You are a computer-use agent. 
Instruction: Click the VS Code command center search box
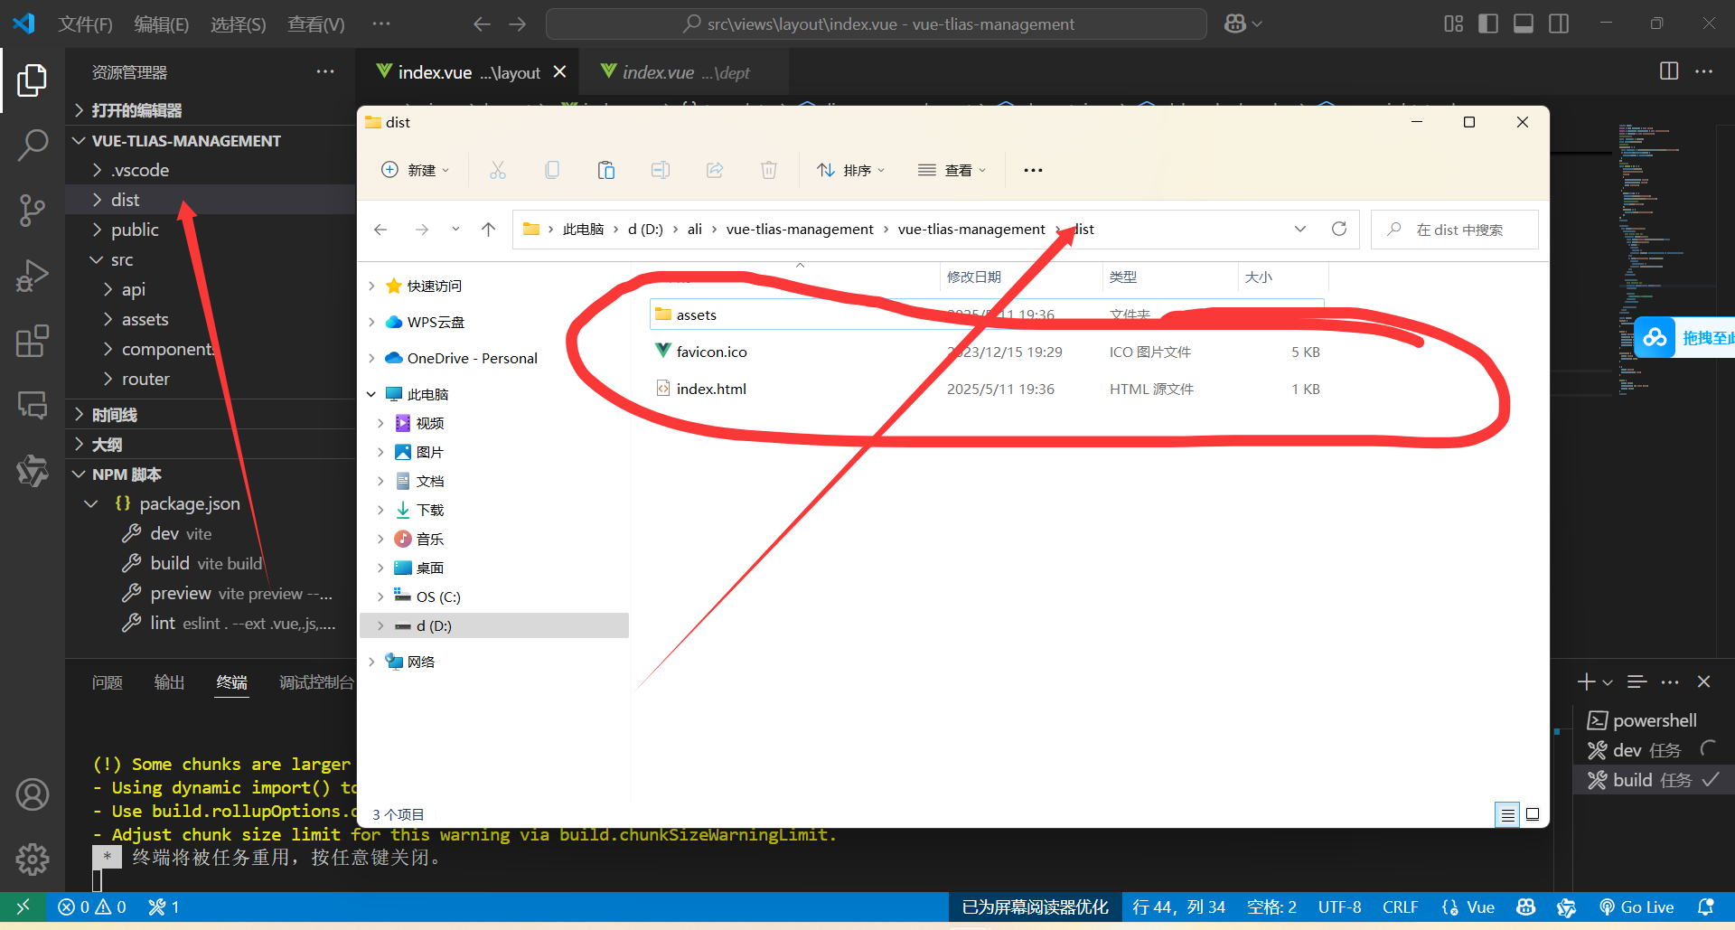(876, 24)
